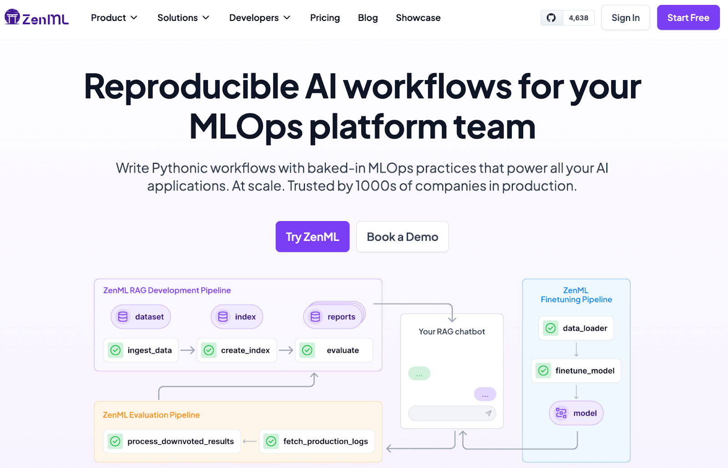Expand the Product dropdown menu
This screenshot has height=468, width=728.
tap(114, 18)
